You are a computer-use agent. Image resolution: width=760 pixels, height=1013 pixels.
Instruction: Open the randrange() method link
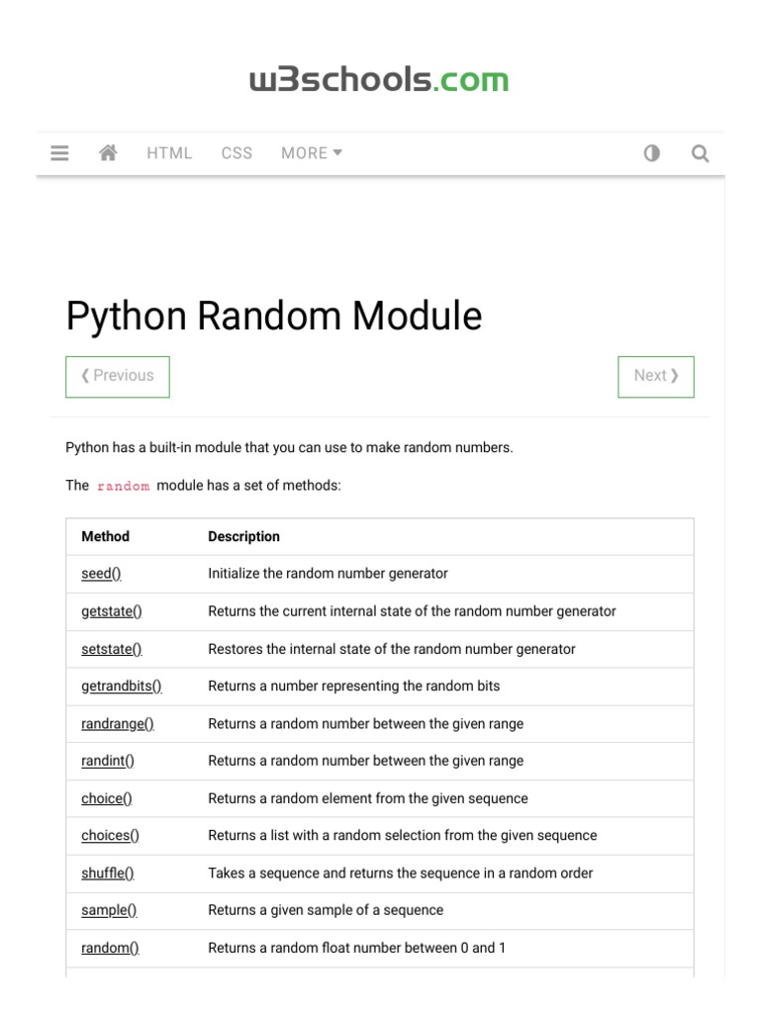point(118,724)
